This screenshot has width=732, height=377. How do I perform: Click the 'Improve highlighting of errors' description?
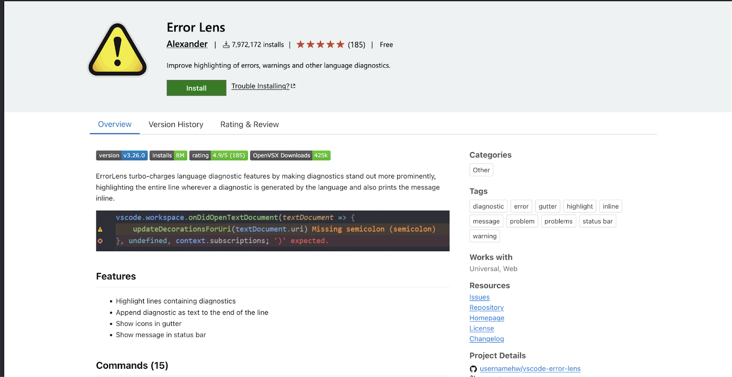pos(279,65)
